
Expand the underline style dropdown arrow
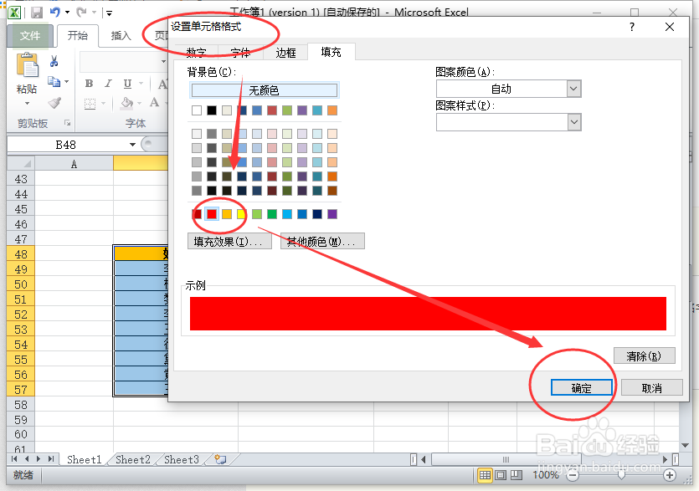click(141, 84)
